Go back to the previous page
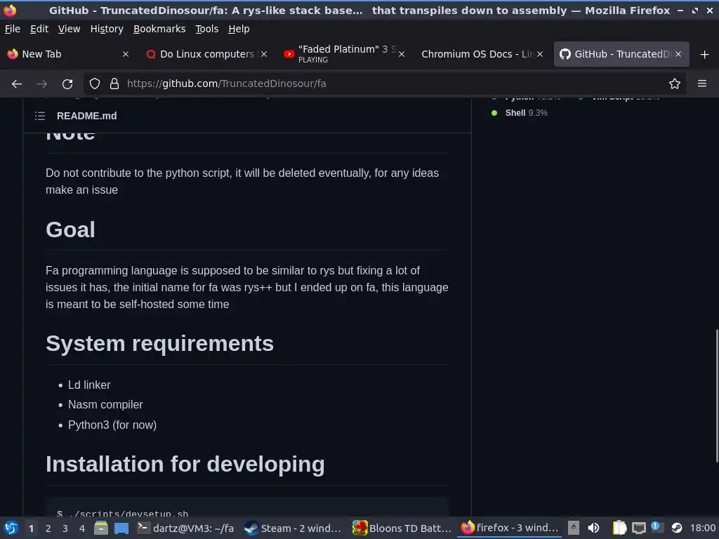The width and height of the screenshot is (719, 539). pos(17,84)
